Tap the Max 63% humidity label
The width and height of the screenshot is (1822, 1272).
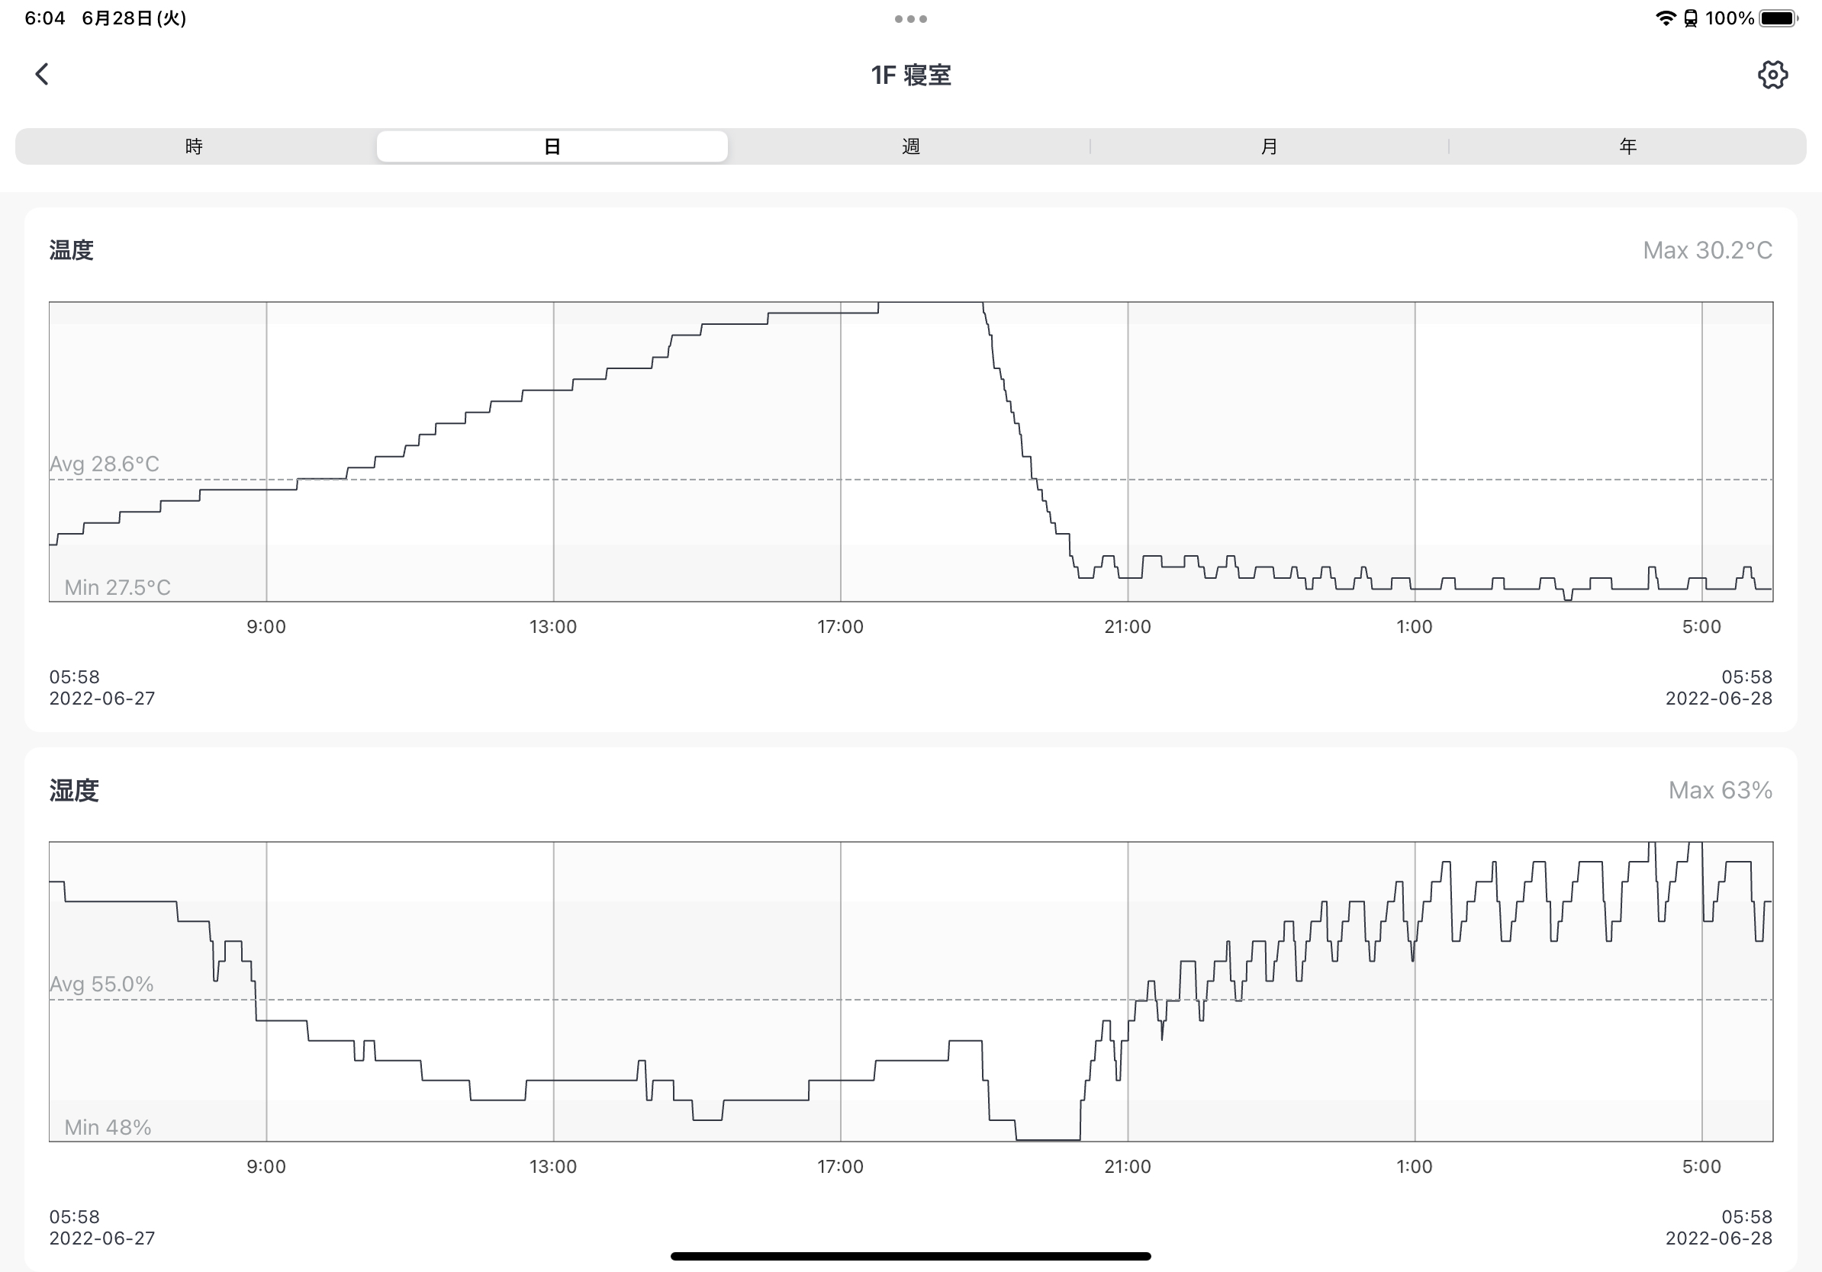[1720, 791]
